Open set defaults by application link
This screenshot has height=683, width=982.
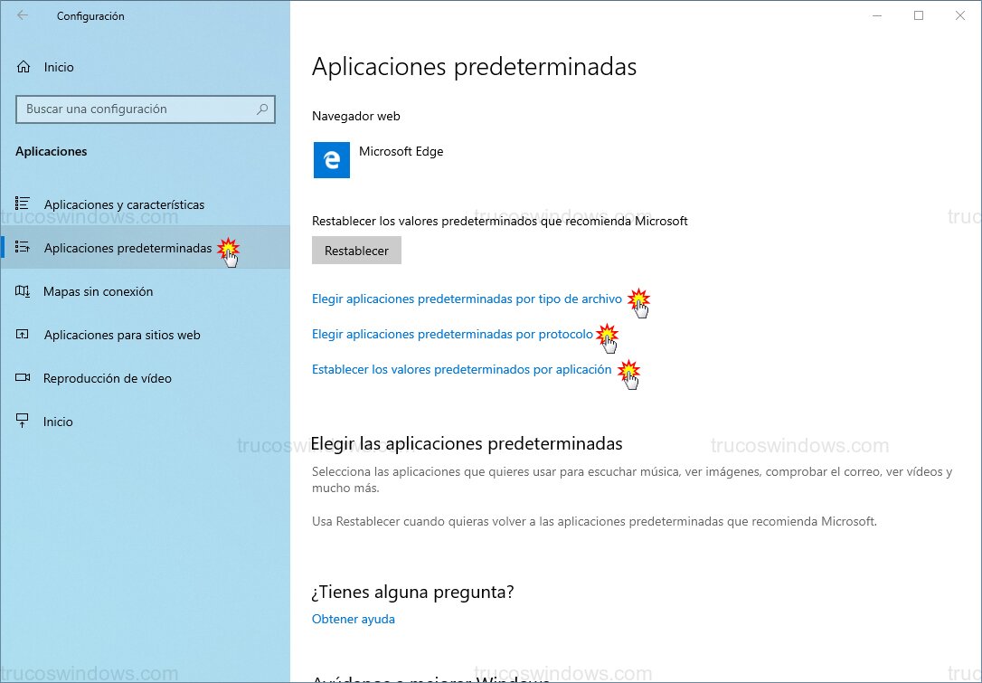[x=463, y=368]
